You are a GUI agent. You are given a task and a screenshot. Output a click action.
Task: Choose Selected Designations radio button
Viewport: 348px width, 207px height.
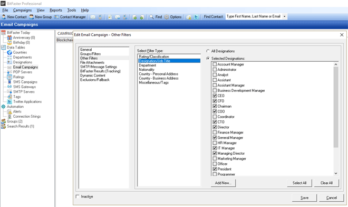208,58
